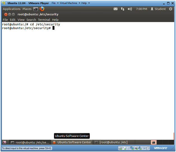Switch to root@ubuntu: /etc/se... taskbar window
Viewport: 176px width, 152px height.
(30, 142)
